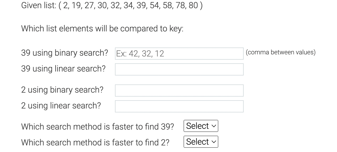This screenshot has width=337, height=152.
Task: Click the Select control beside the find 2 question
Action: [201, 142]
